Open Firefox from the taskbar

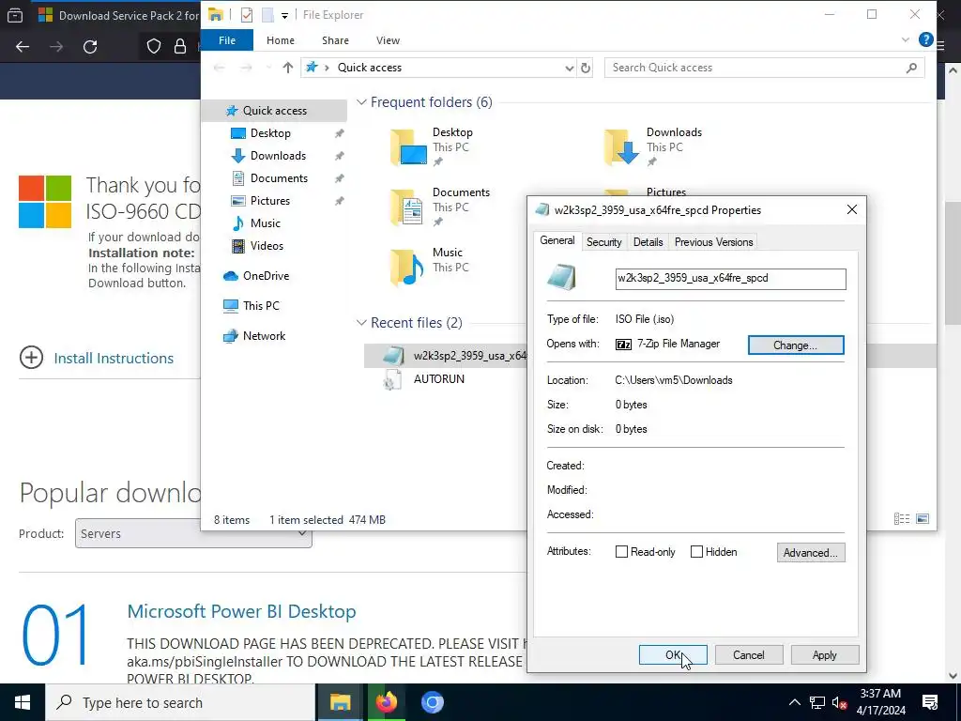(386, 702)
